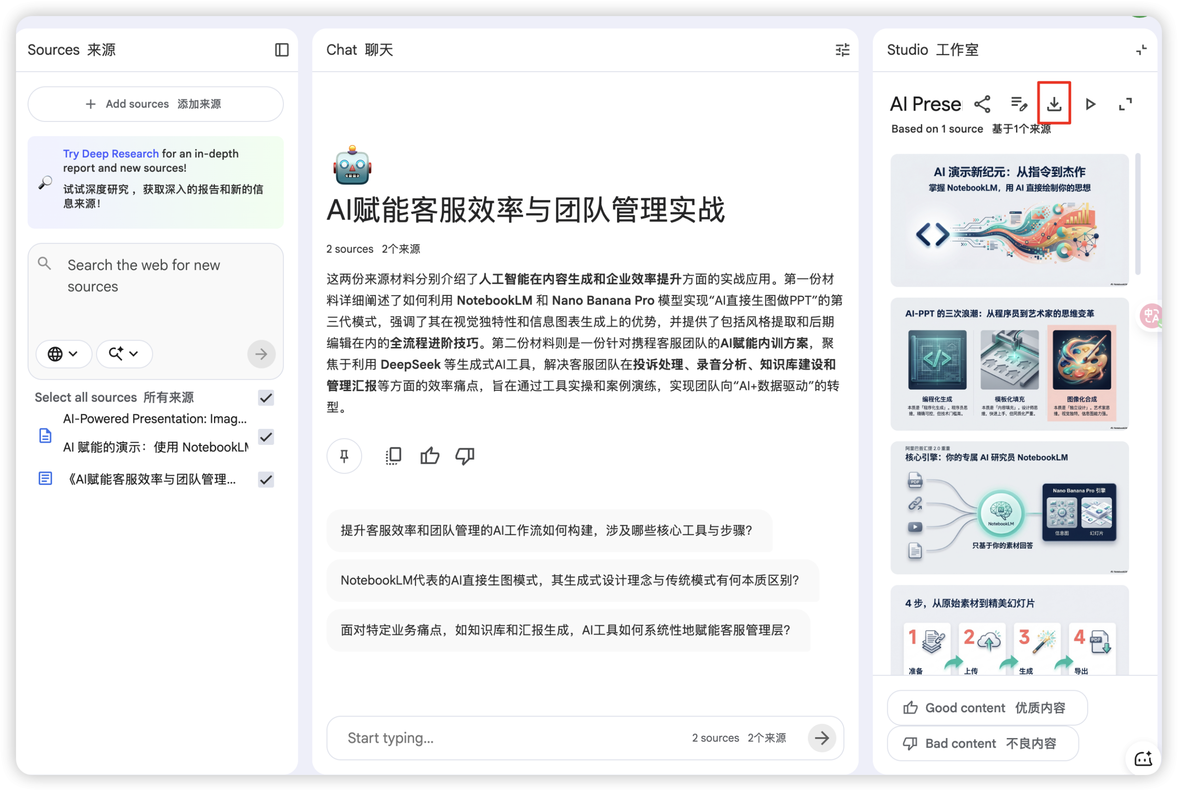Uncheck the 《AI赋能客服效率与团队管理》 source
This screenshot has height=791, width=1178.
266,479
